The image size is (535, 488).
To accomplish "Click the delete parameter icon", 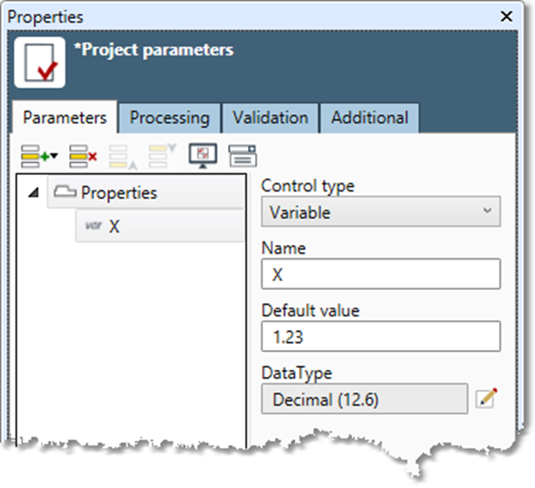I will pos(83,156).
